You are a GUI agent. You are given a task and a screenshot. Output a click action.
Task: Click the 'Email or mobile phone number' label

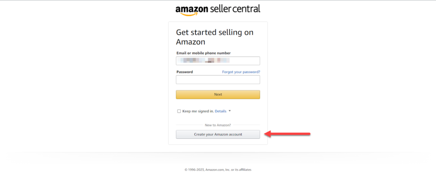[x=204, y=53]
